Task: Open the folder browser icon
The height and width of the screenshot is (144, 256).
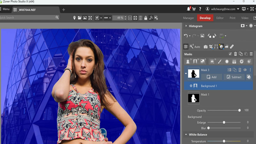Action: pos(79,18)
